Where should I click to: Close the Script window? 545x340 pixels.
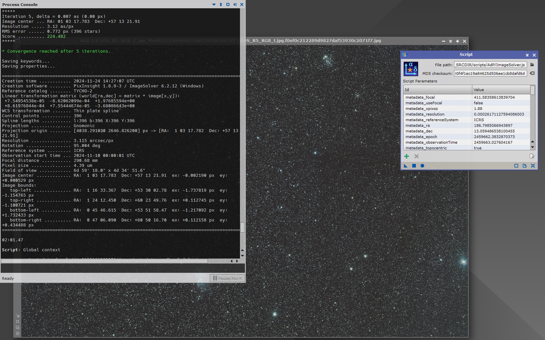click(x=534, y=55)
